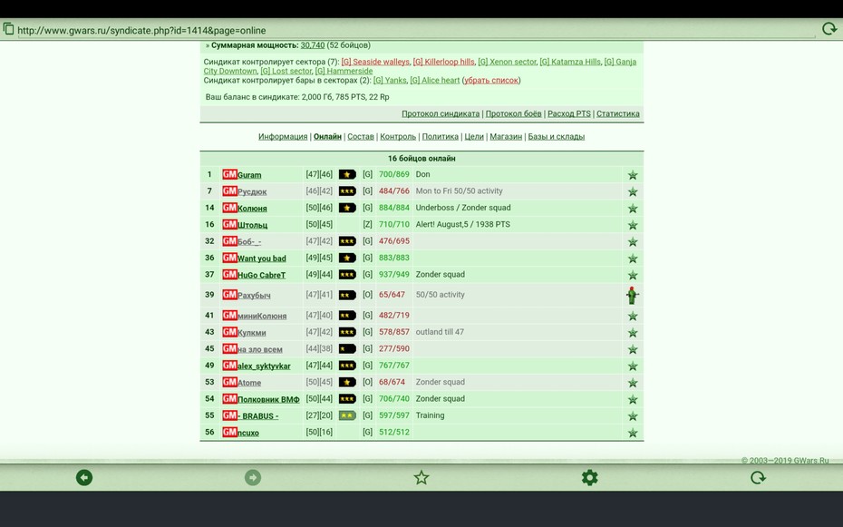Click the GM badge next to Guram
The height and width of the screenshot is (527, 843).
(229, 174)
